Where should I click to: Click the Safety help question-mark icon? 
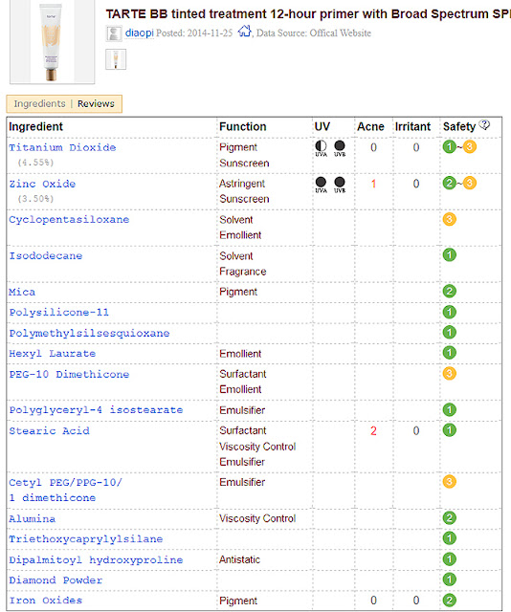[484, 125]
